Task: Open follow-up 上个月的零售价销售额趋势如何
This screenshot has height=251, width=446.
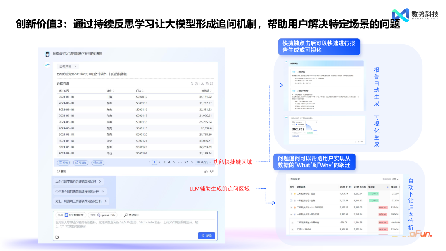Action: pyautogui.click(x=78, y=181)
